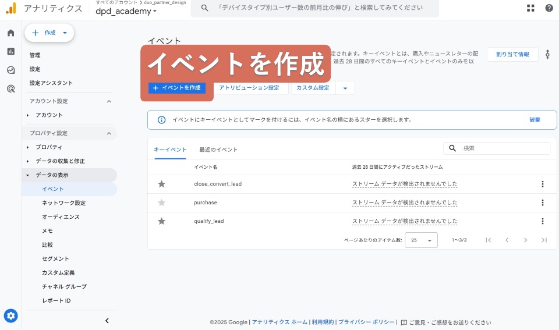Open オーディエンス in the sidebar
Image resolution: width=559 pixels, height=330 pixels.
(x=61, y=217)
